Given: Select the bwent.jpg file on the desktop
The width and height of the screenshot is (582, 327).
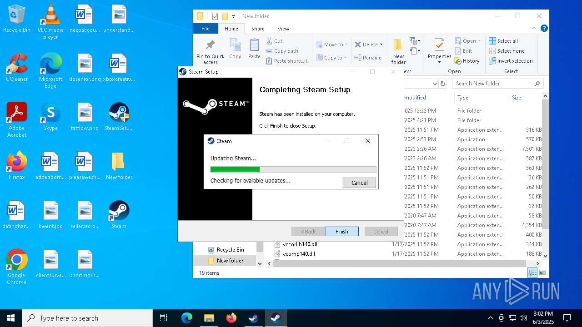Looking at the screenshot, I should (50, 215).
